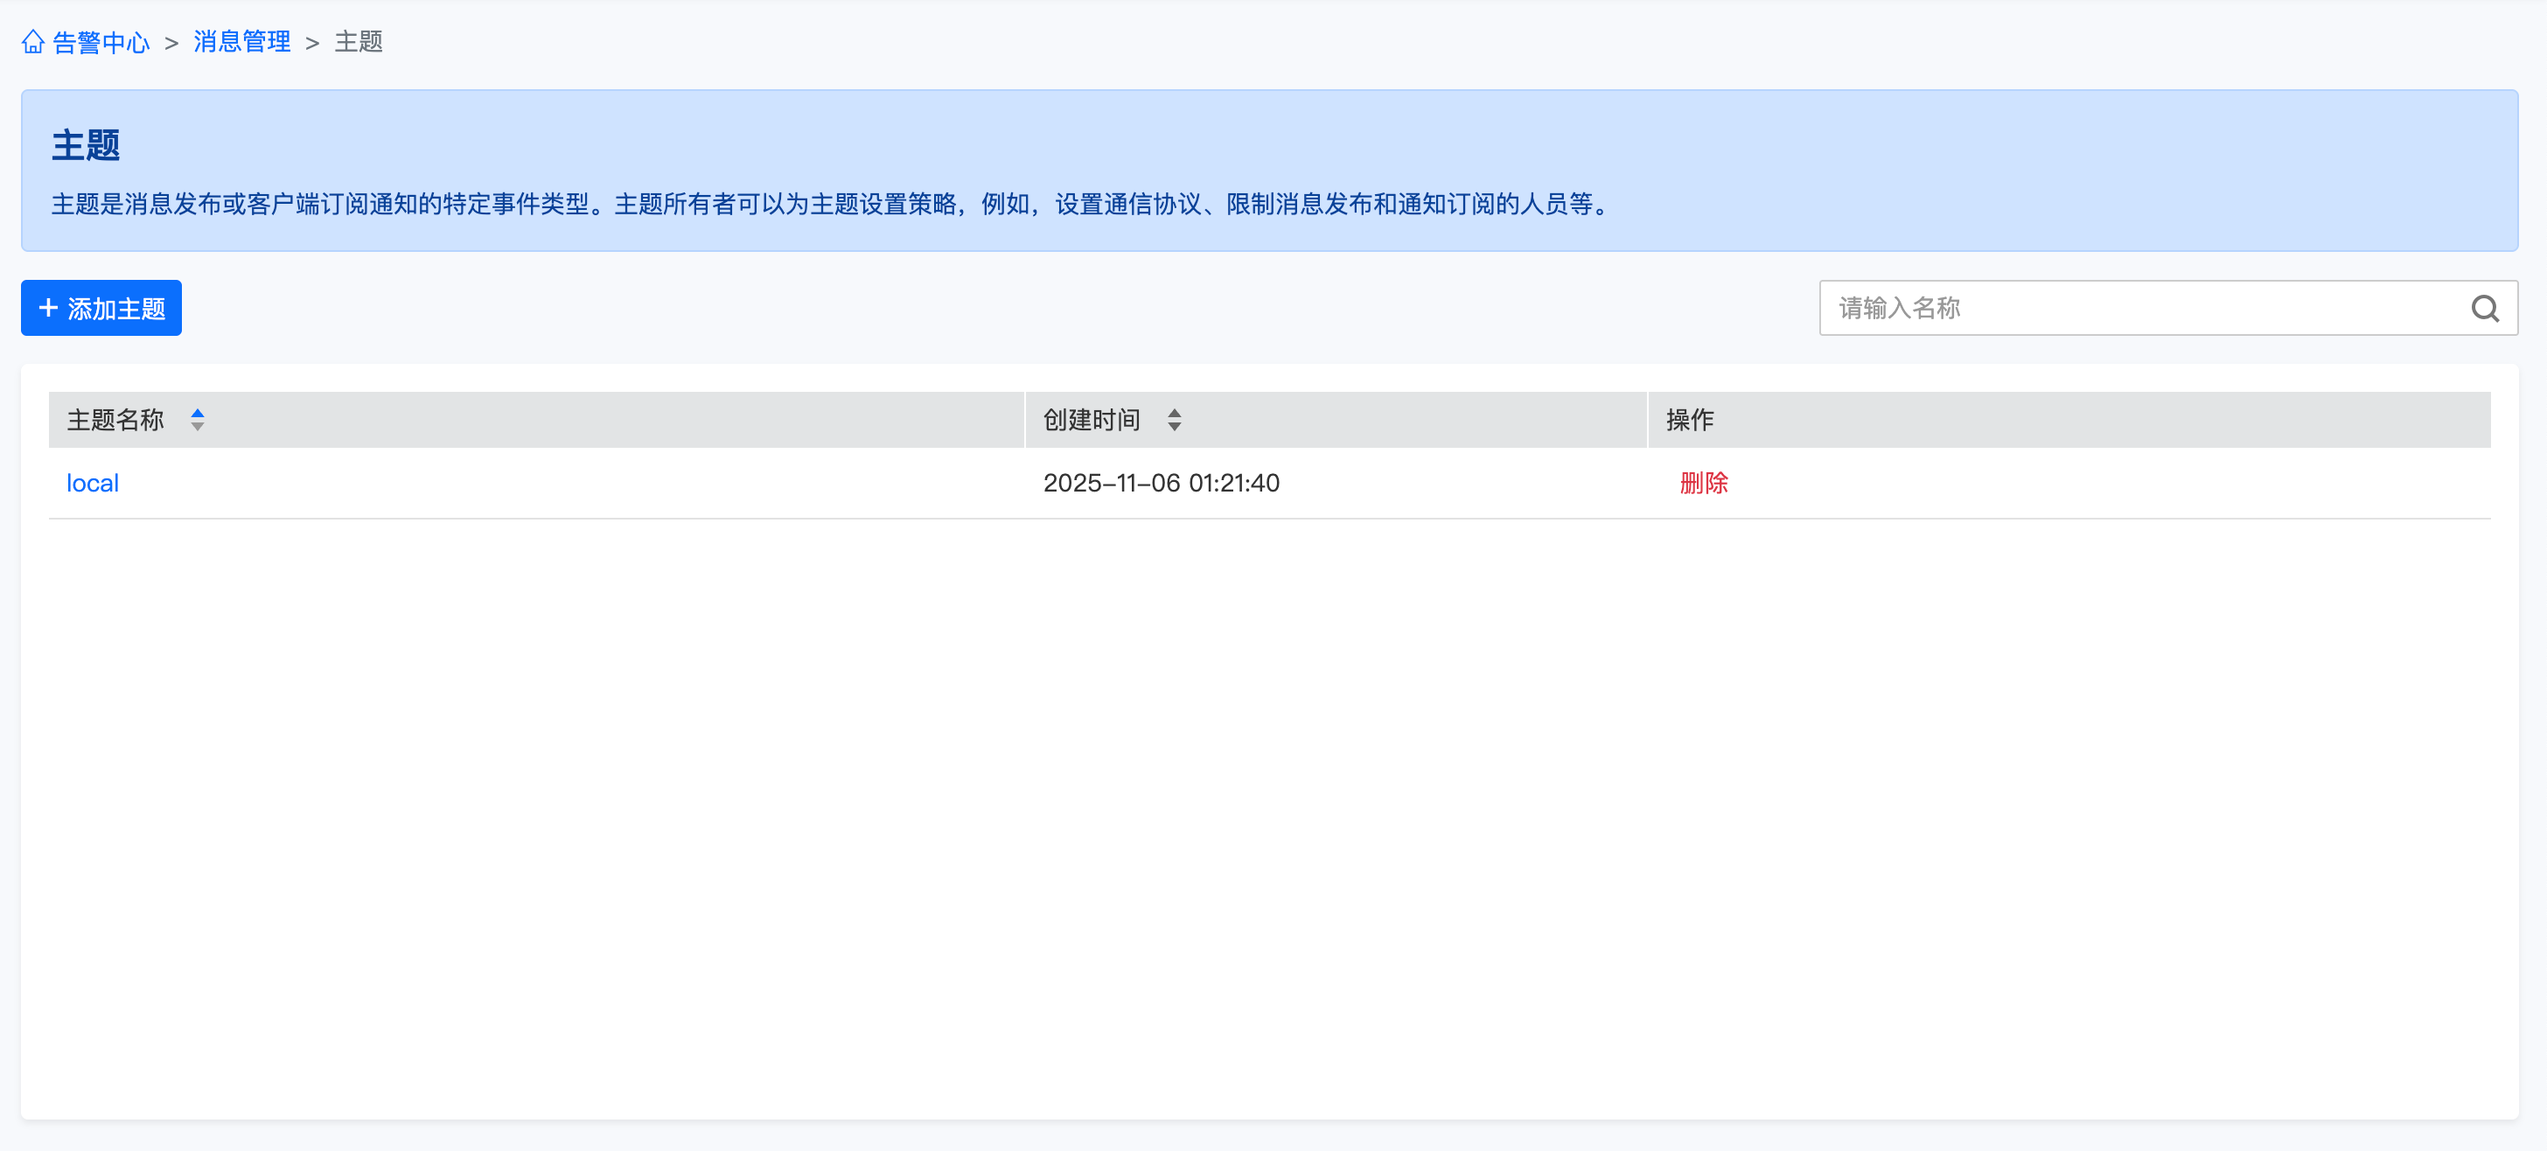Sort by the 主题名称 column header

click(x=115, y=420)
